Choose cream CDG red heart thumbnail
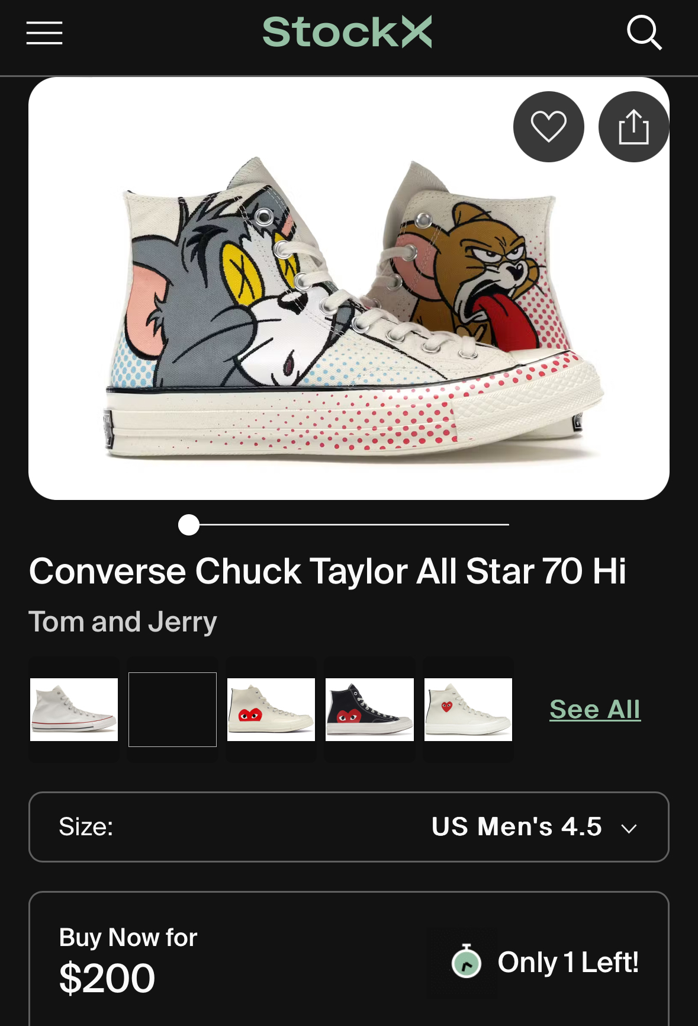Viewport: 698px width, 1026px height. tap(271, 709)
